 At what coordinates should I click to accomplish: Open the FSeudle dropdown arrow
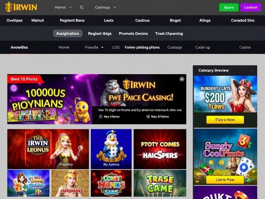tap(102, 47)
